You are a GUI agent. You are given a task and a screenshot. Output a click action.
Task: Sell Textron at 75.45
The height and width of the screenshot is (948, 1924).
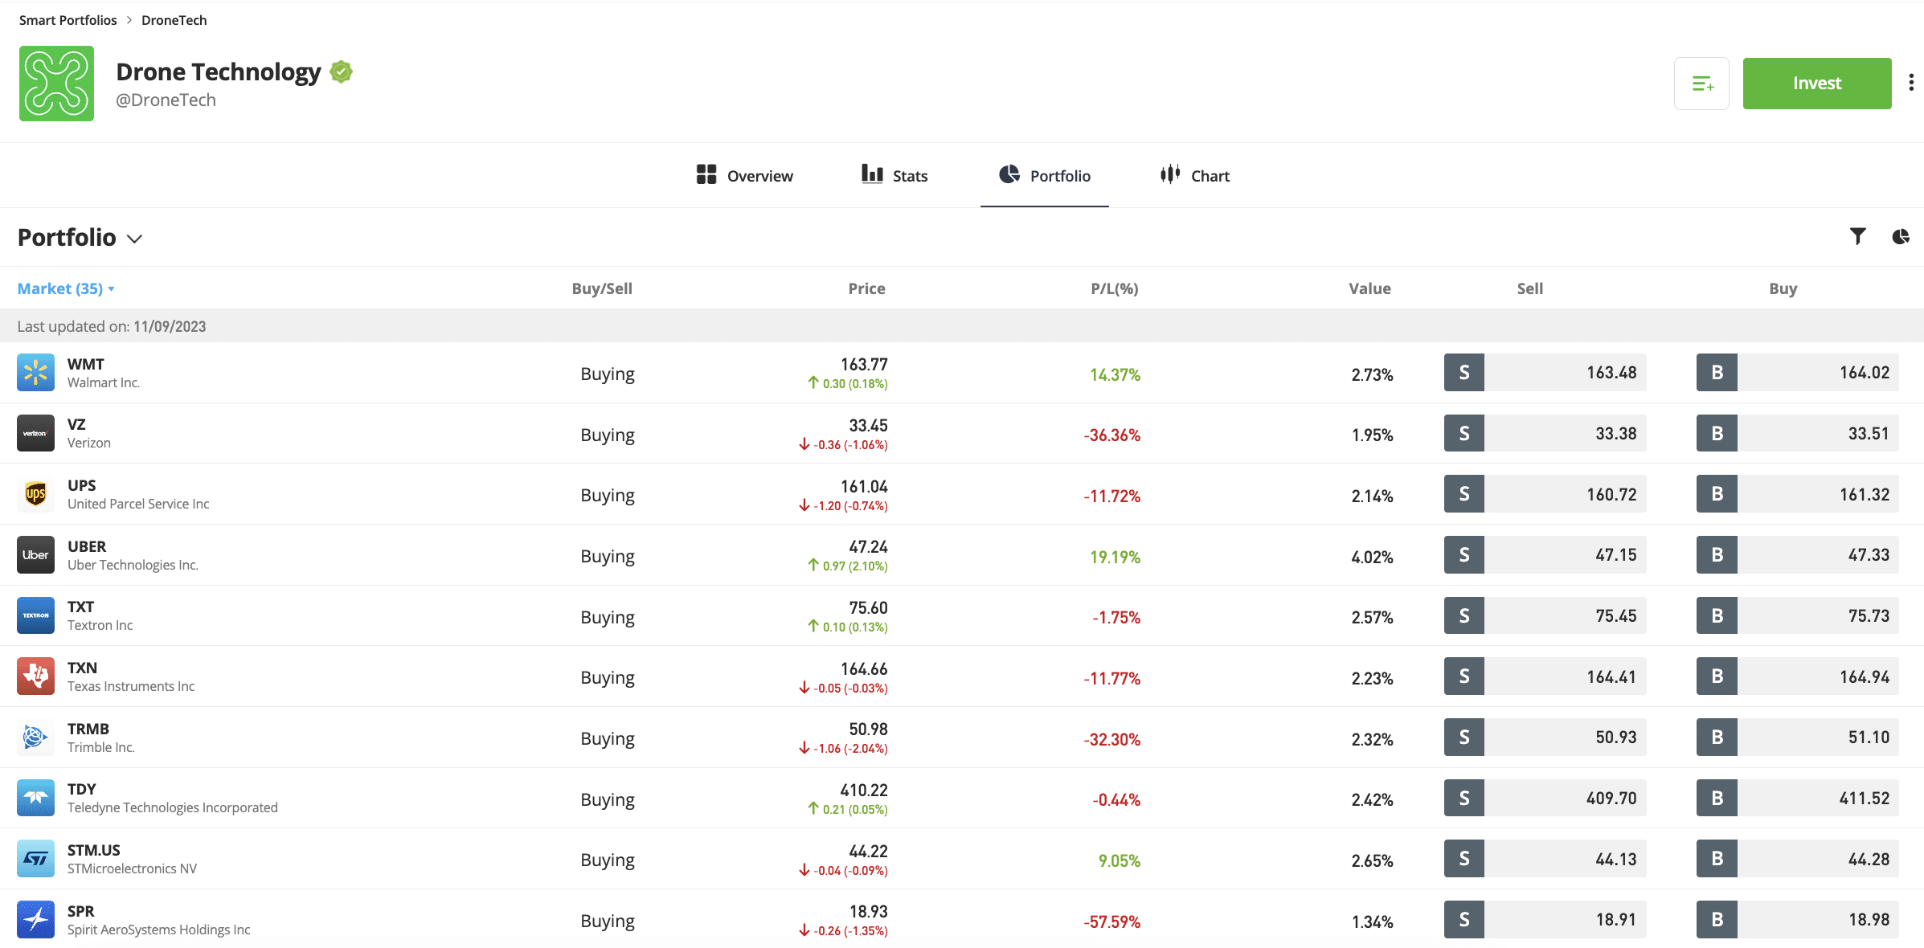[x=1545, y=615]
